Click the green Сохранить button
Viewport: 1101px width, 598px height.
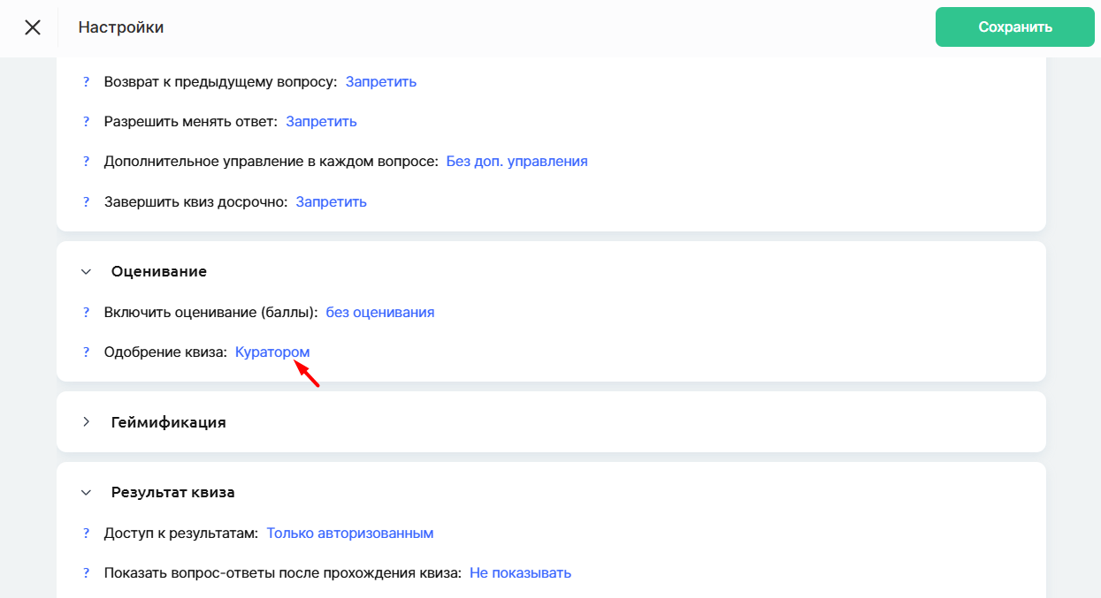click(1014, 27)
